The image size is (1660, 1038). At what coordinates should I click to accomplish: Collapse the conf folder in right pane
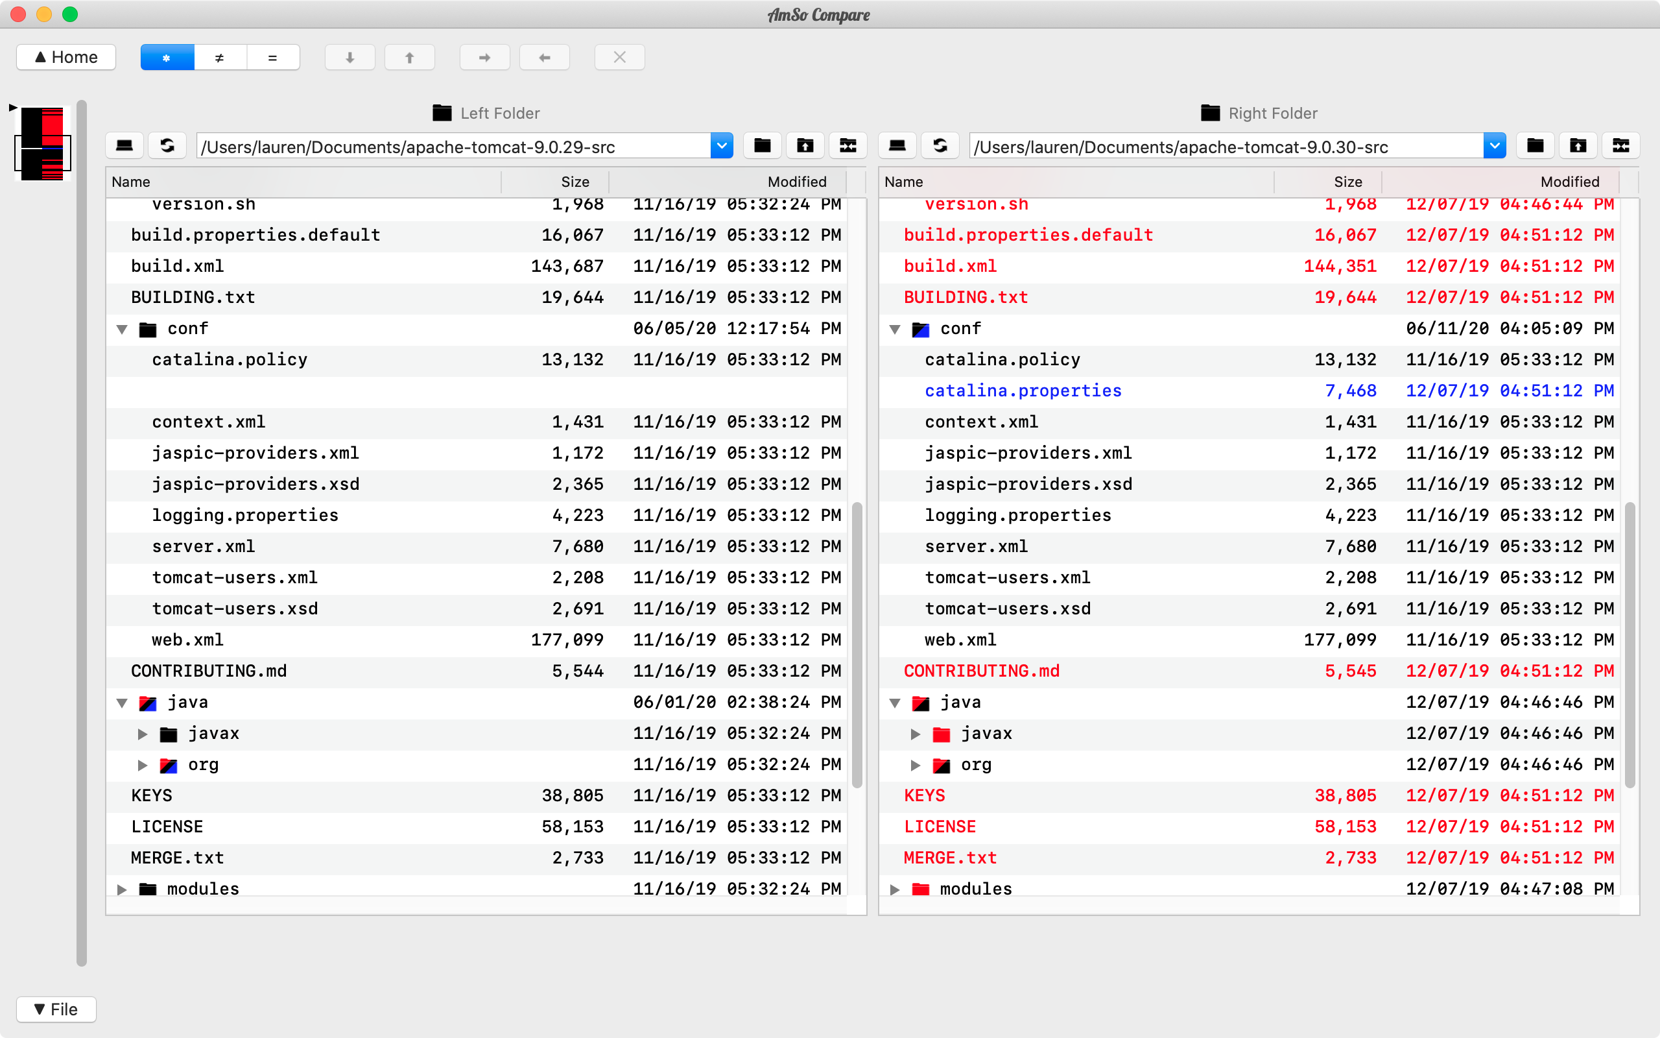(895, 330)
